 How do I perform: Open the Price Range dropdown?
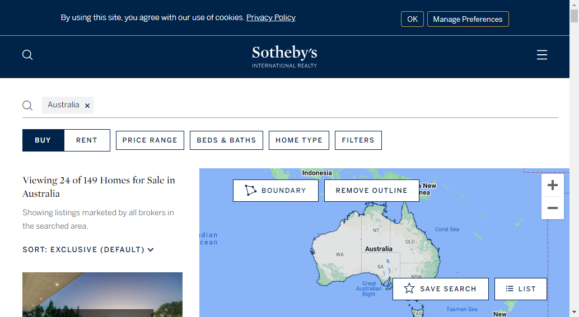[x=150, y=140]
